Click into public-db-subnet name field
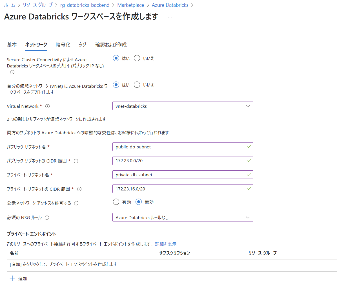The height and width of the screenshot is (292, 337). (x=183, y=147)
